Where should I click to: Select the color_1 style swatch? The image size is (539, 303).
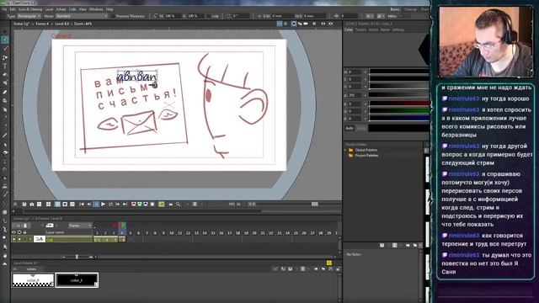pyautogui.click(x=77, y=280)
